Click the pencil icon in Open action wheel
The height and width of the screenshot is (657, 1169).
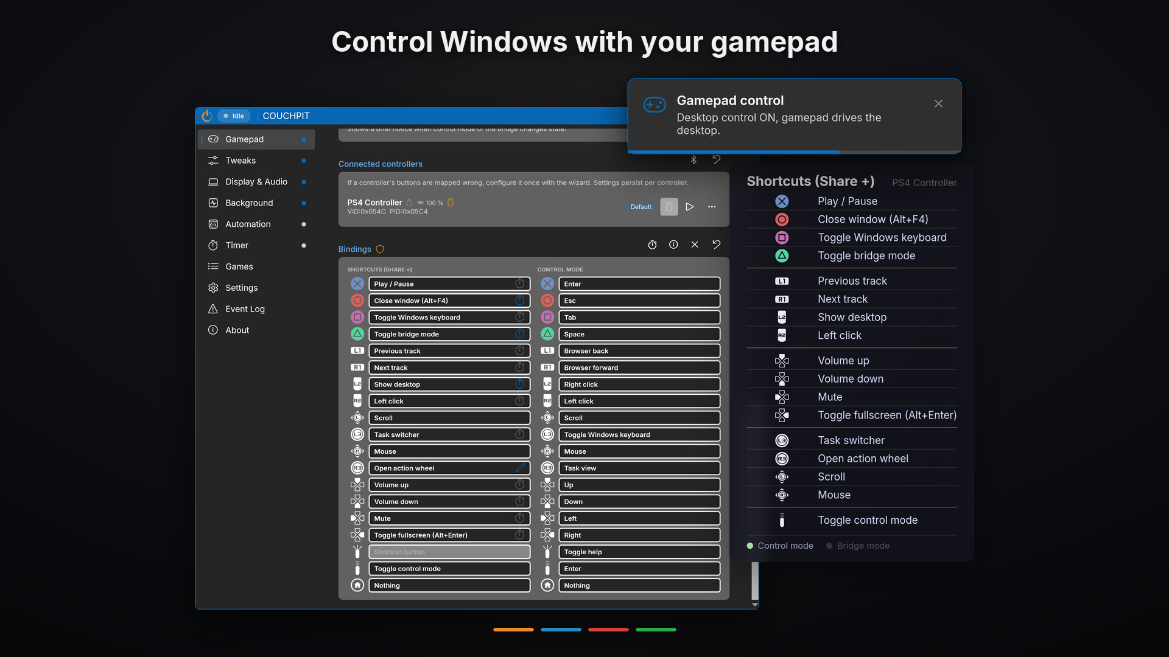coord(520,468)
